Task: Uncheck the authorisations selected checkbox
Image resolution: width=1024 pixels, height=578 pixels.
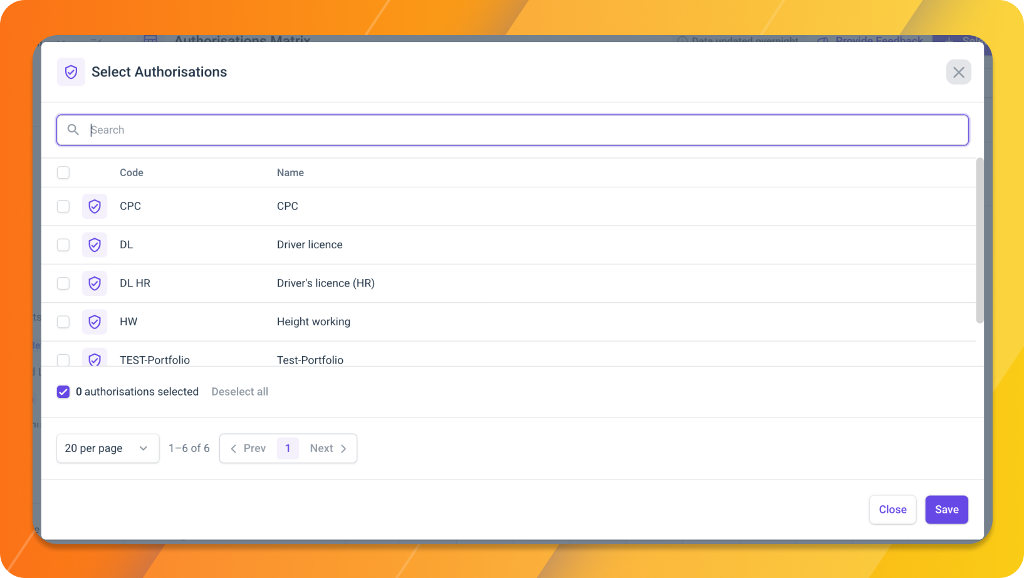Action: click(63, 392)
